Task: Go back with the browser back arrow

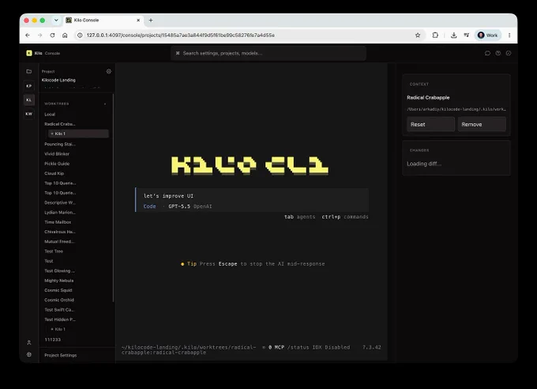Action: point(28,35)
